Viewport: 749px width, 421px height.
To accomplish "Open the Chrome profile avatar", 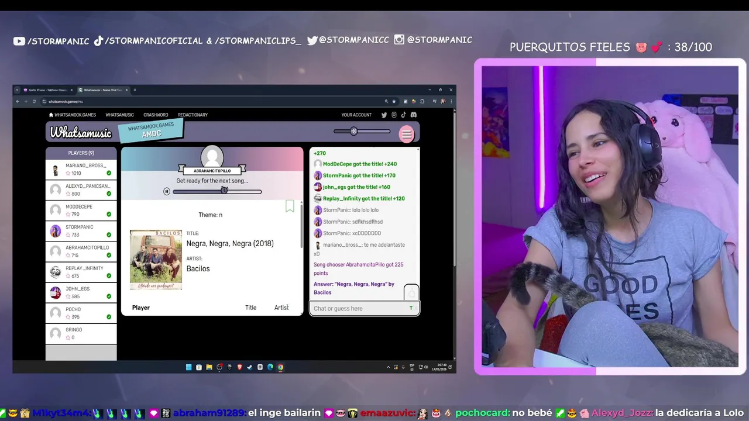I will [x=443, y=101].
